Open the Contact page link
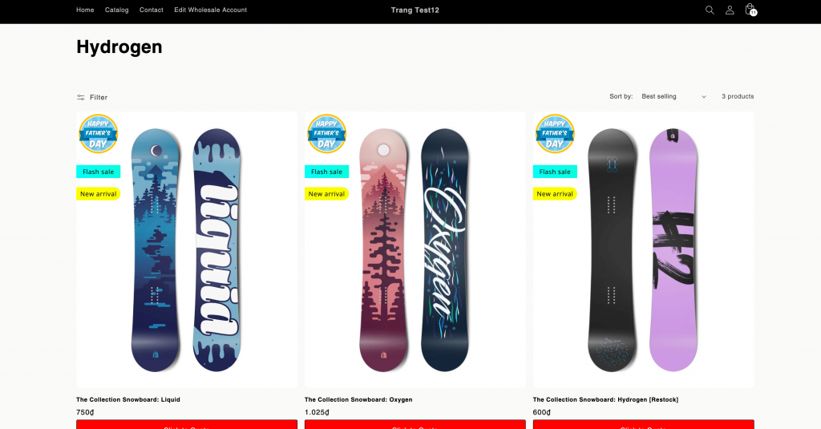The image size is (821, 429). pos(152,10)
